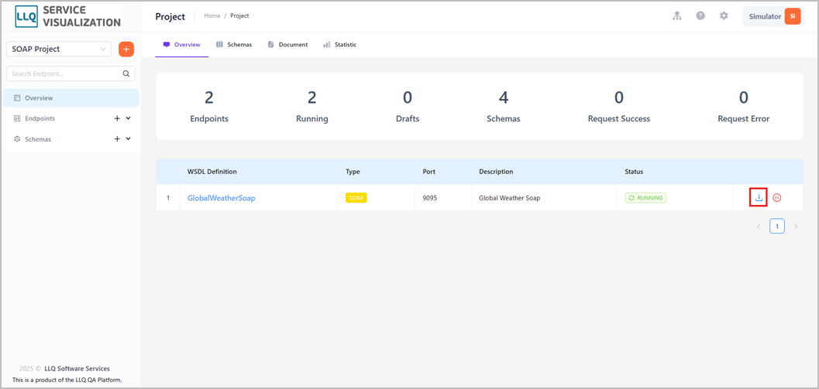Click row number 1 in the table
Screen dimensions: 819x389
(x=168, y=198)
